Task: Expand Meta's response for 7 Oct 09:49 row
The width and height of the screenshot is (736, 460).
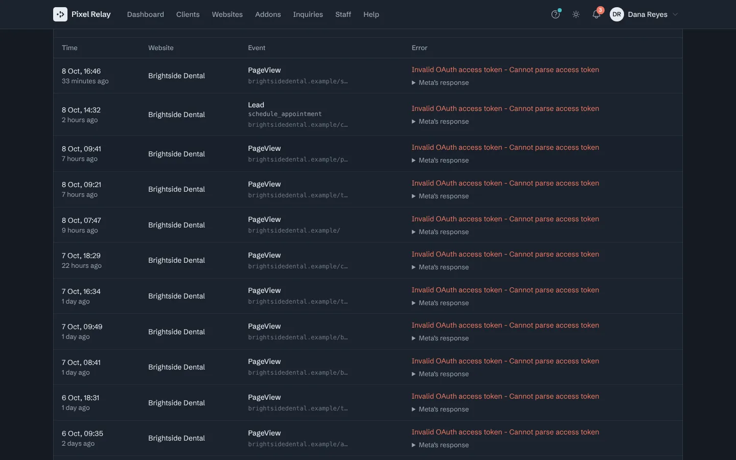Action: (x=441, y=338)
